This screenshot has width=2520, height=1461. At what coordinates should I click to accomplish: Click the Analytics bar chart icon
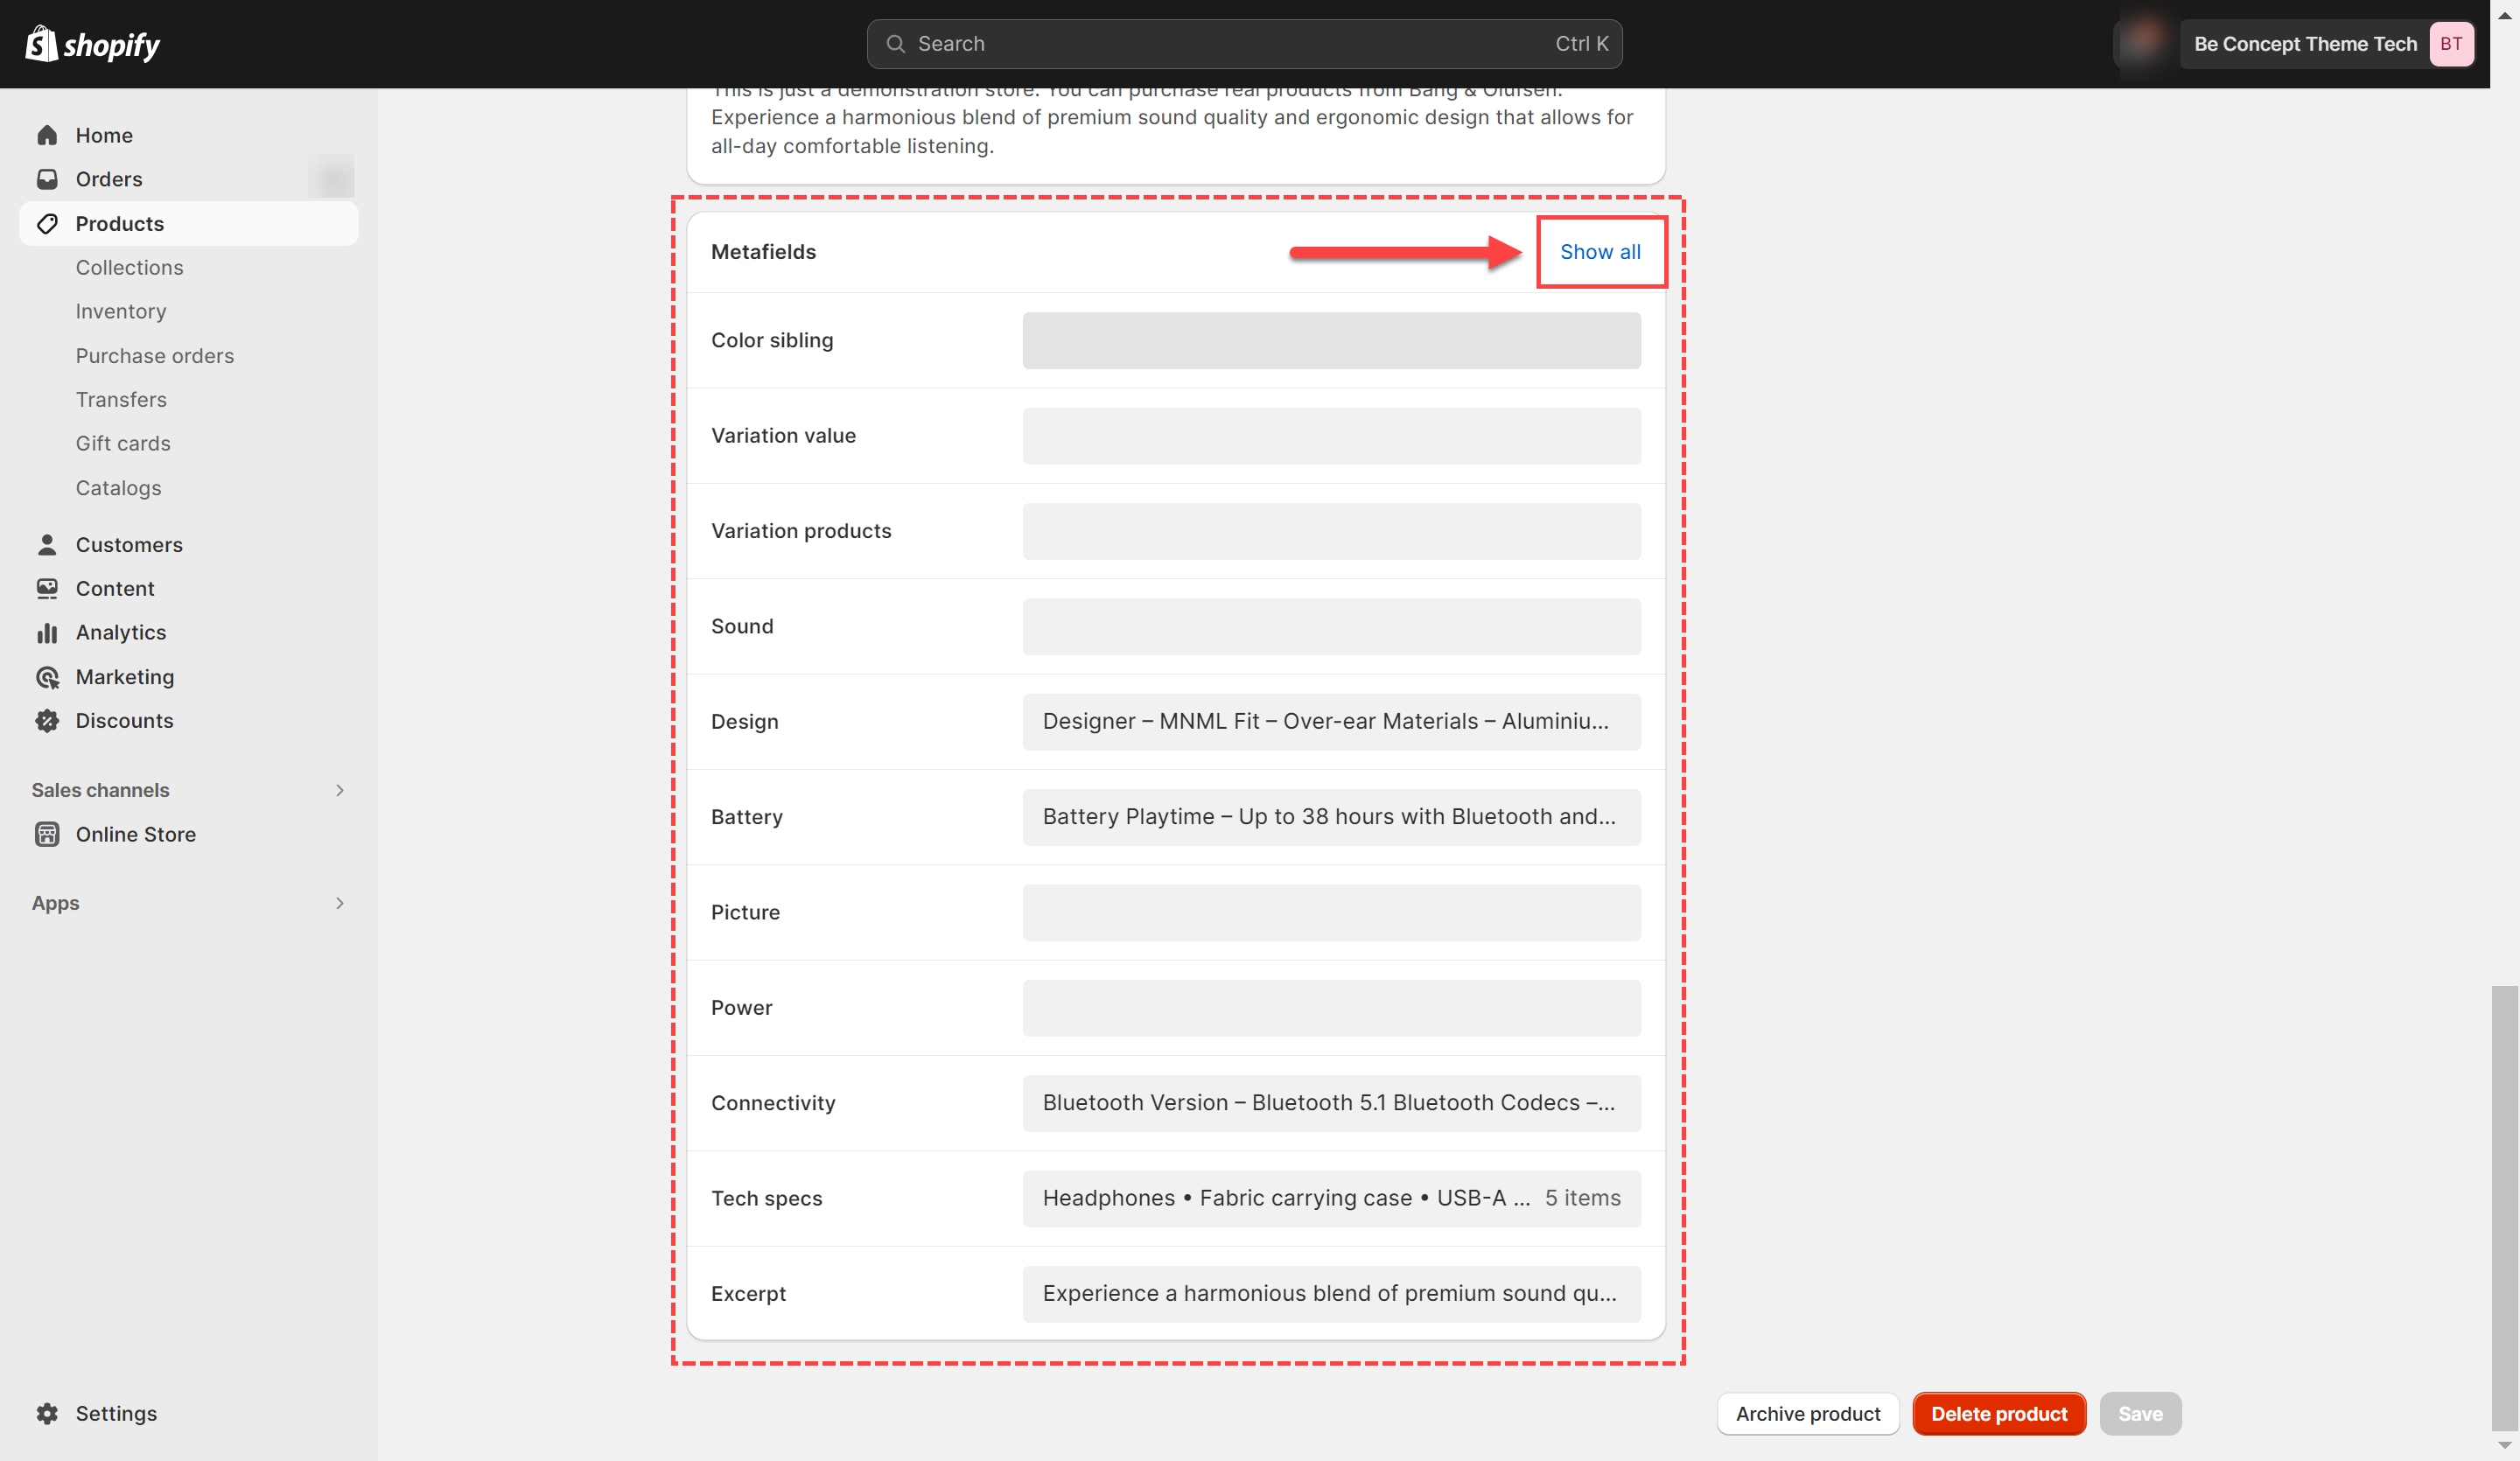(x=47, y=633)
